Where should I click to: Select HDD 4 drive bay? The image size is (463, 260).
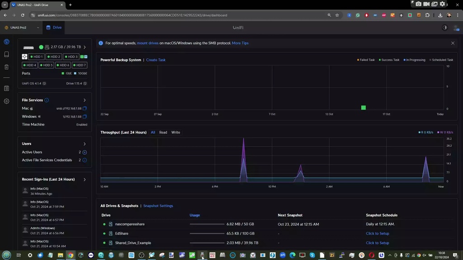coord(29,65)
